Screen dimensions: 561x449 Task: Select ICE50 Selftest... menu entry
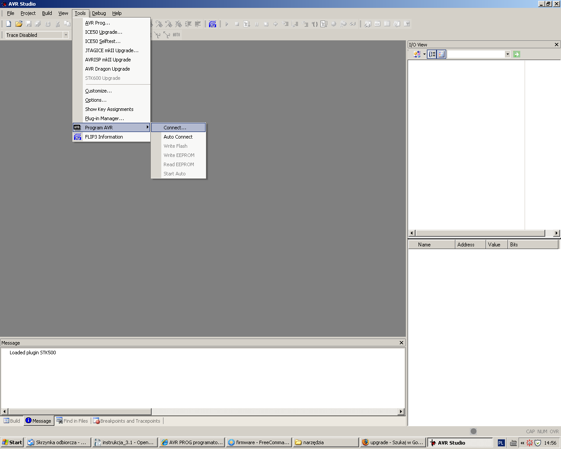point(112,41)
